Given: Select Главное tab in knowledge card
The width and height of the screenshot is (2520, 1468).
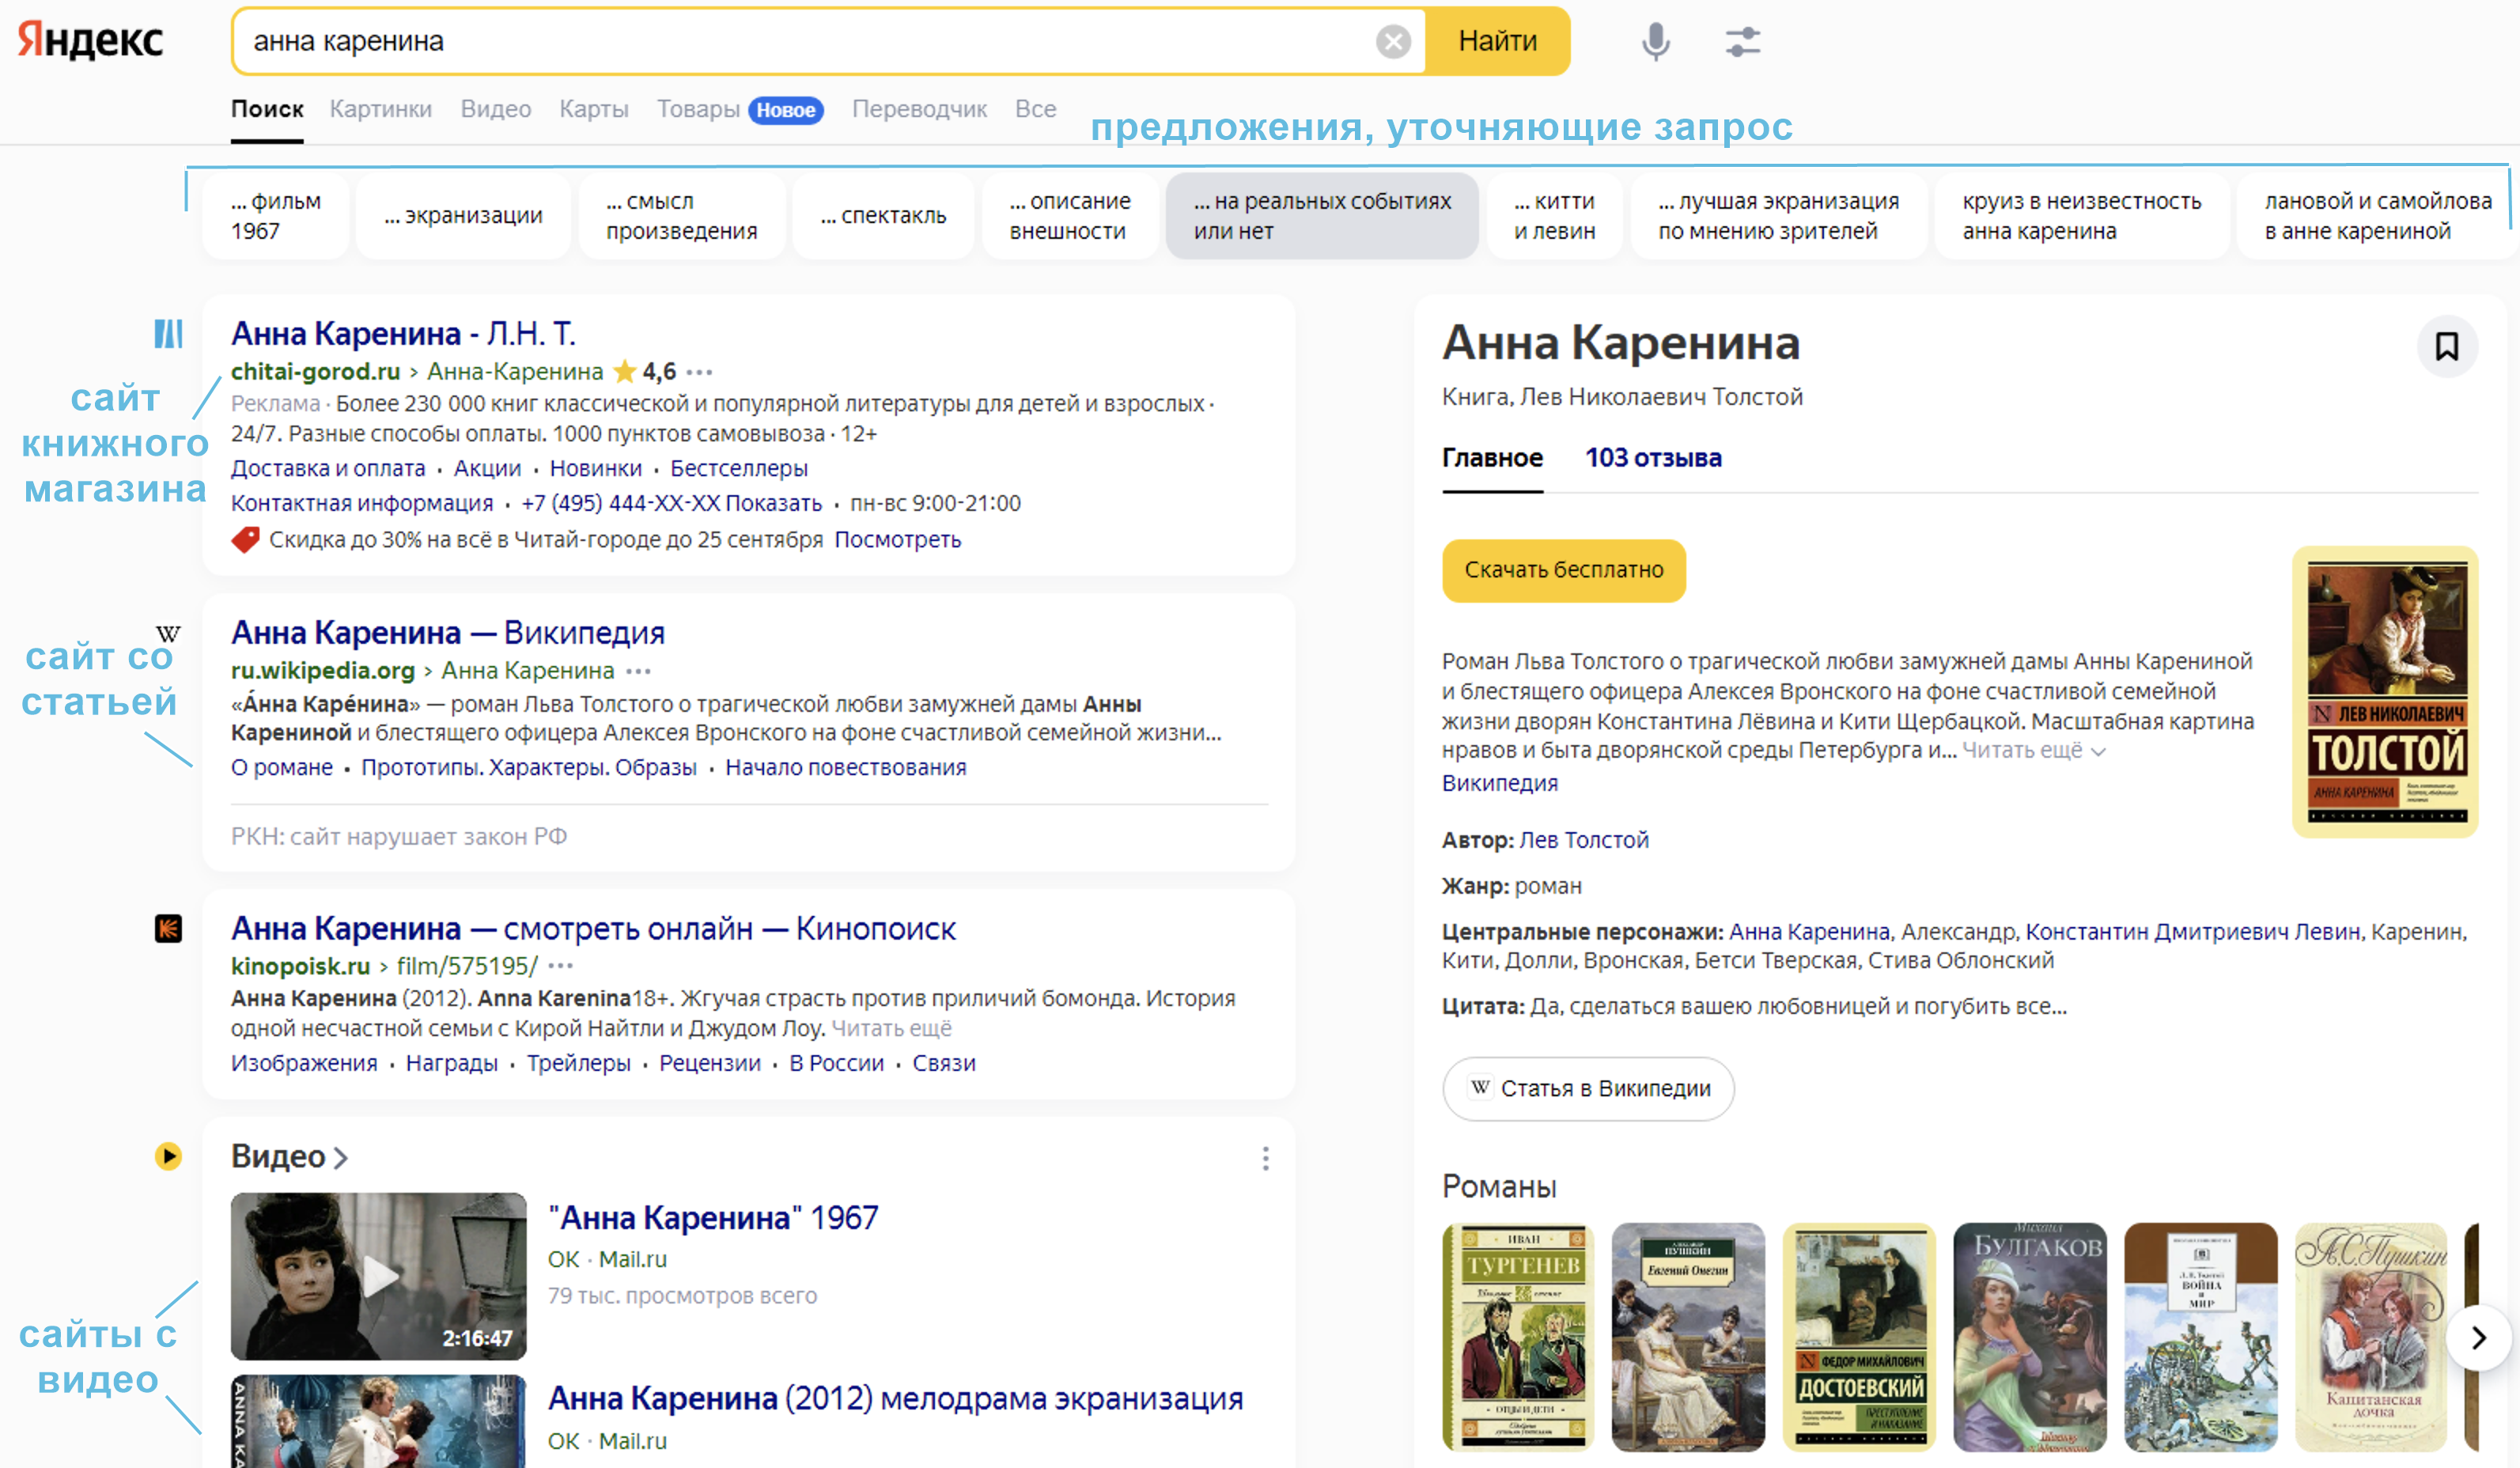Looking at the screenshot, I should click(1492, 458).
